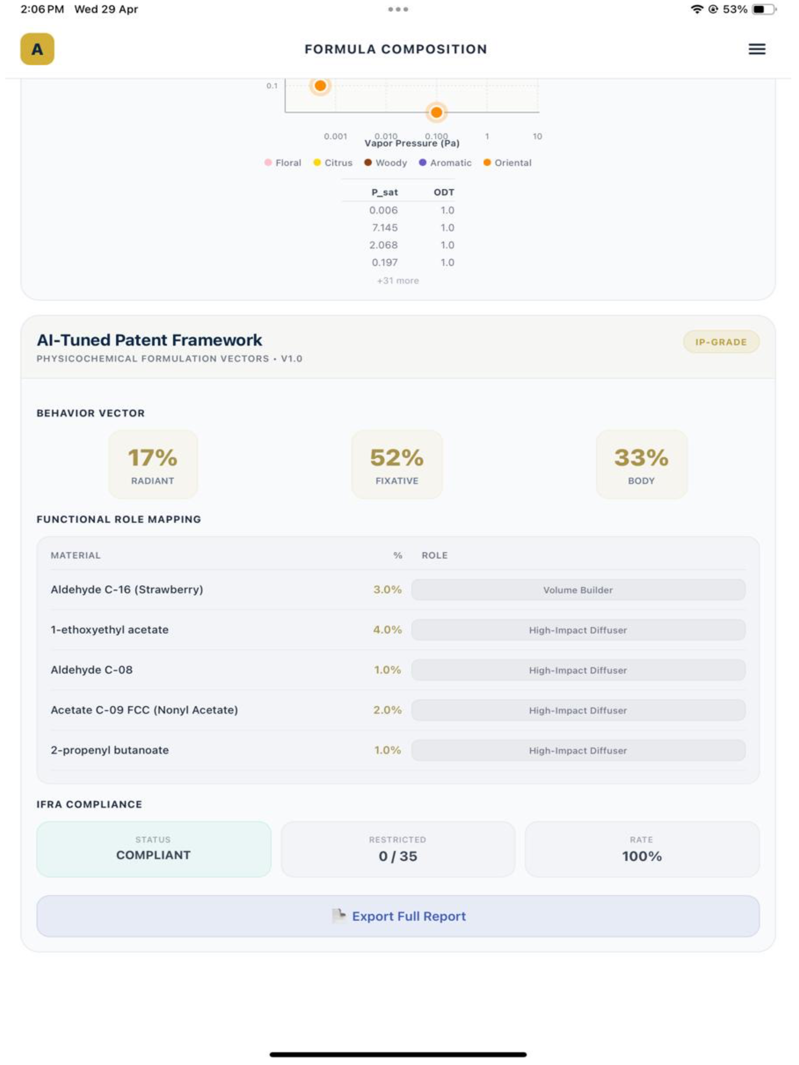Click Export Full Report button
The height and width of the screenshot is (1065, 799).
(x=398, y=916)
